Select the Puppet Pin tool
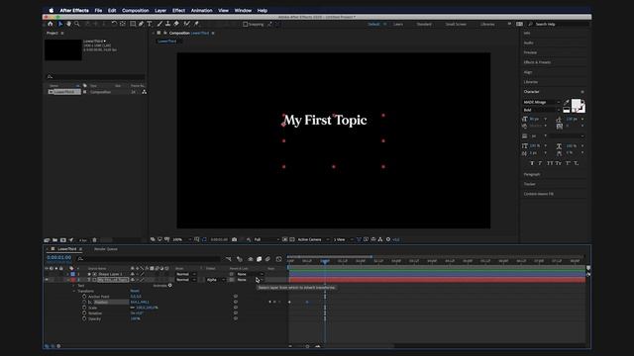The image size is (634, 356). (x=196, y=24)
